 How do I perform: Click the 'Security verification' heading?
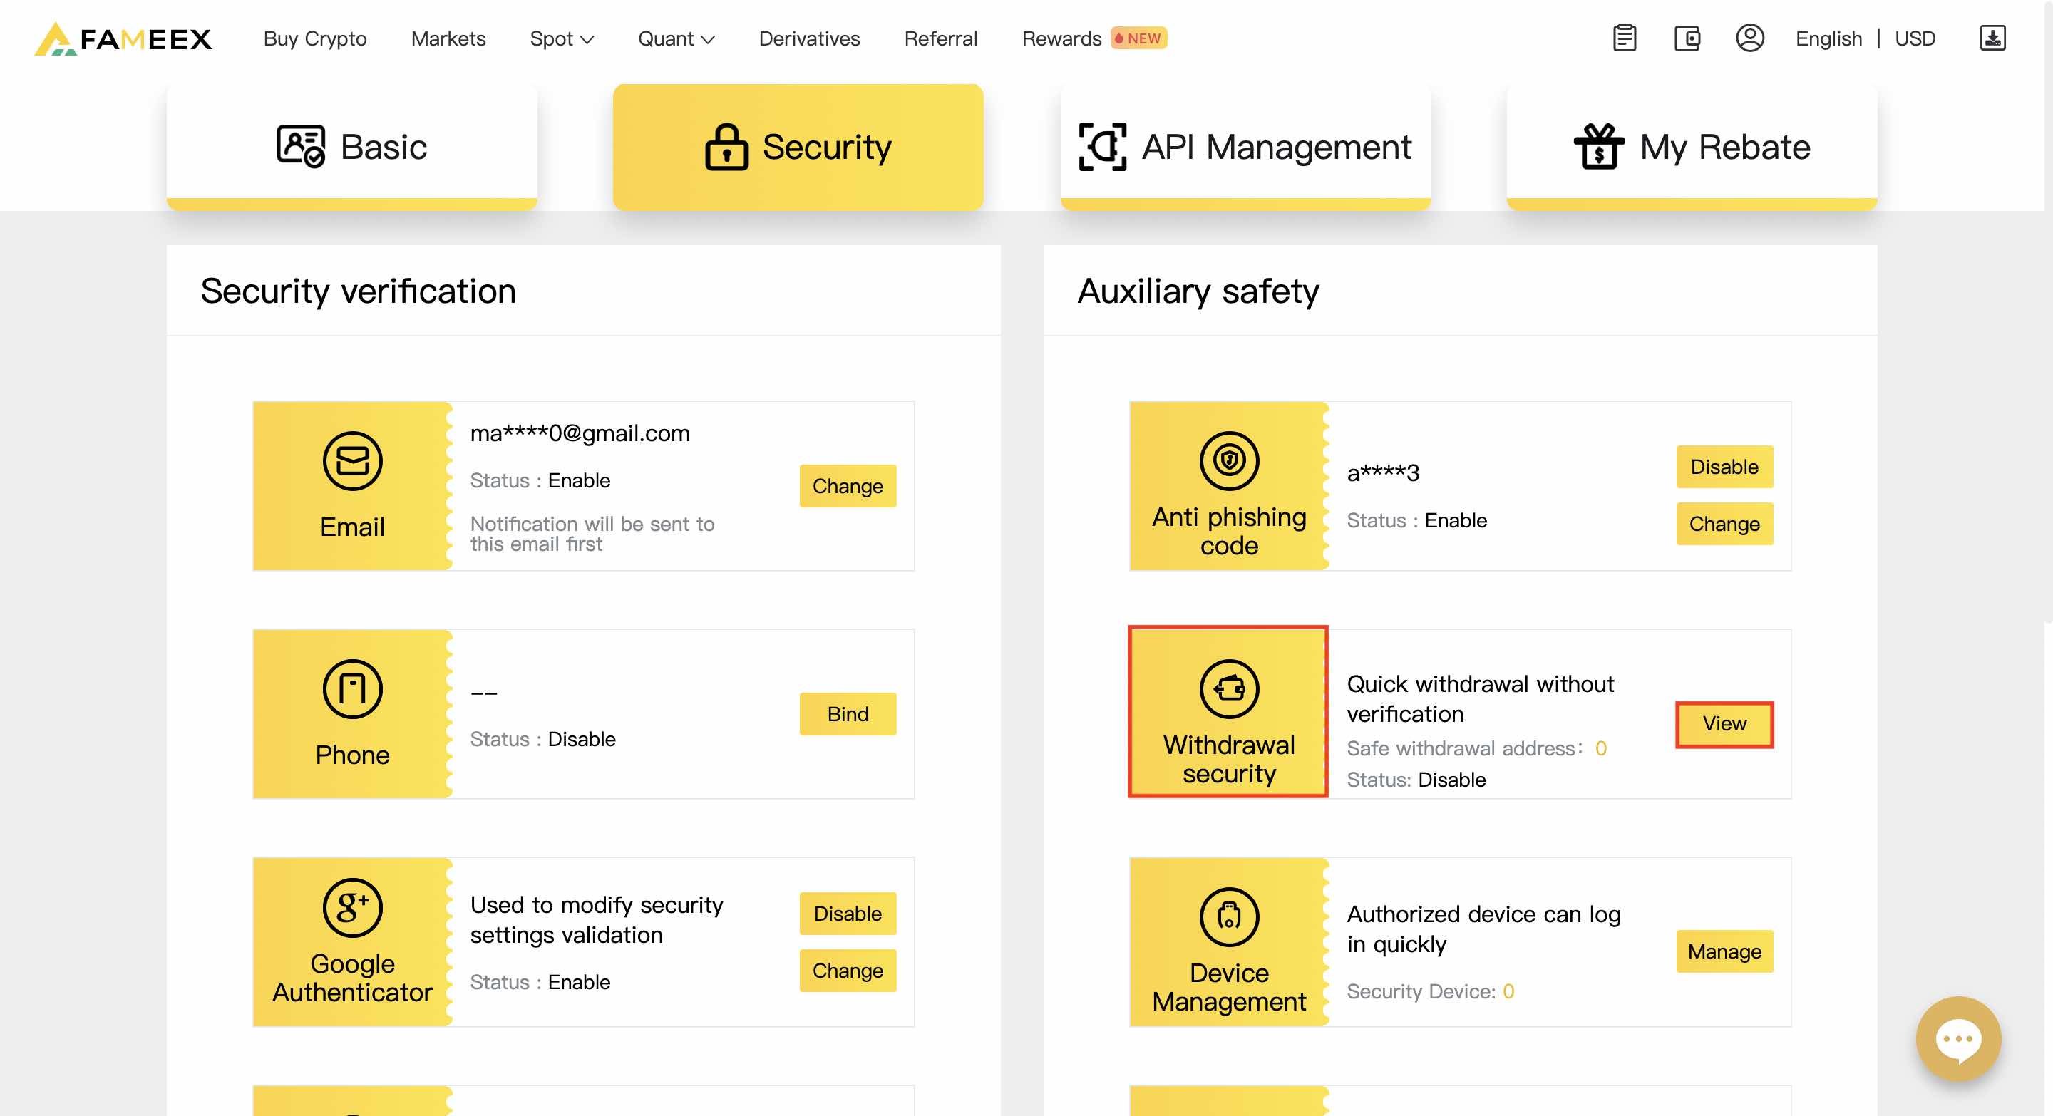(x=358, y=291)
